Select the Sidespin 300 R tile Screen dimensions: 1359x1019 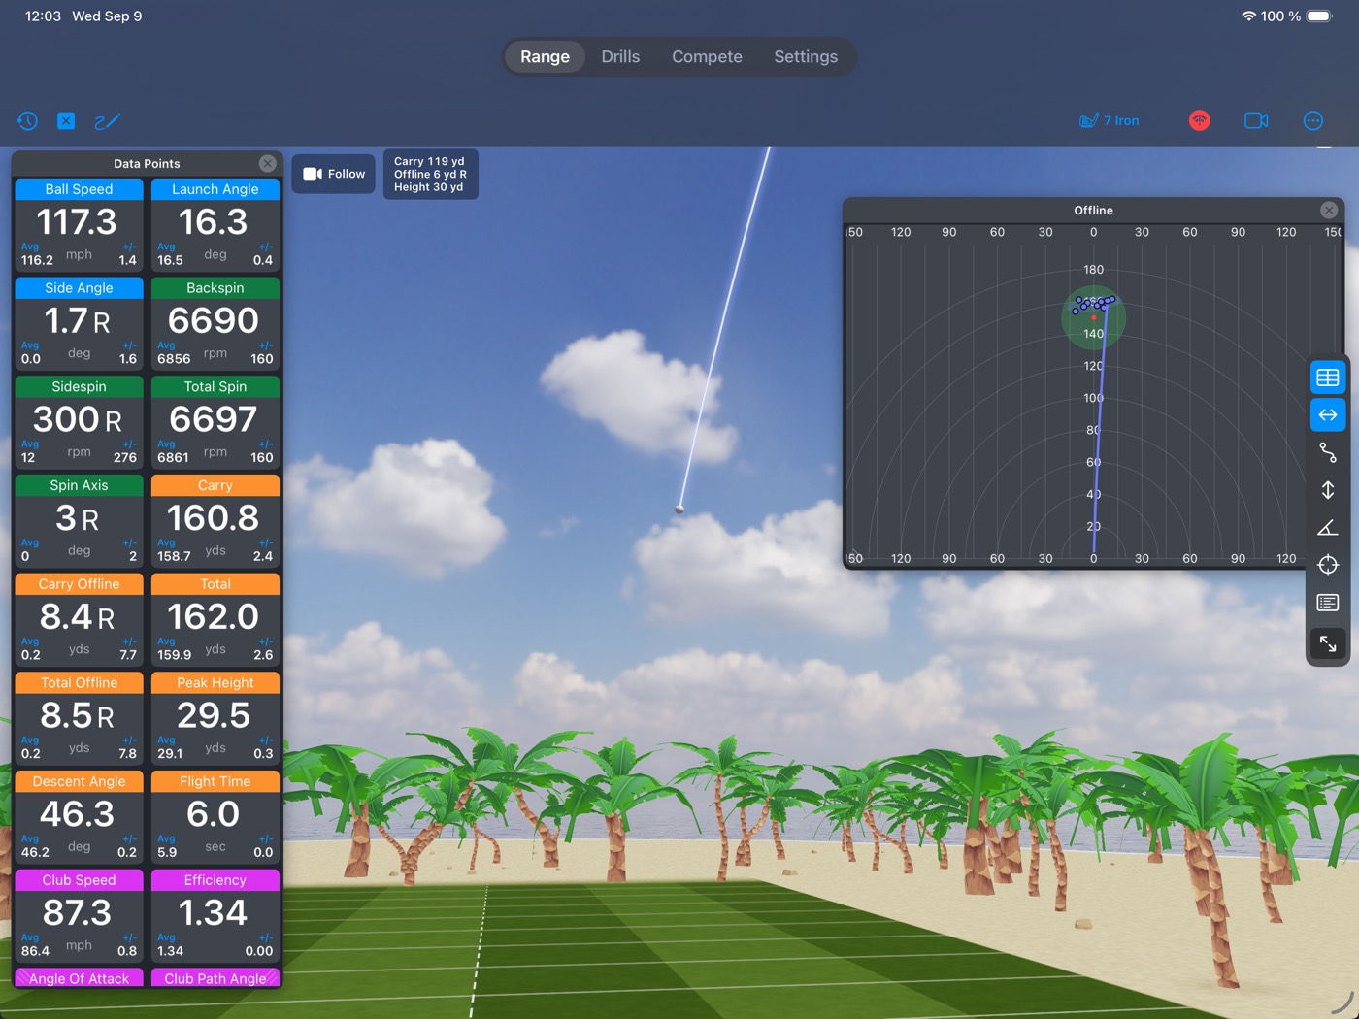point(79,422)
